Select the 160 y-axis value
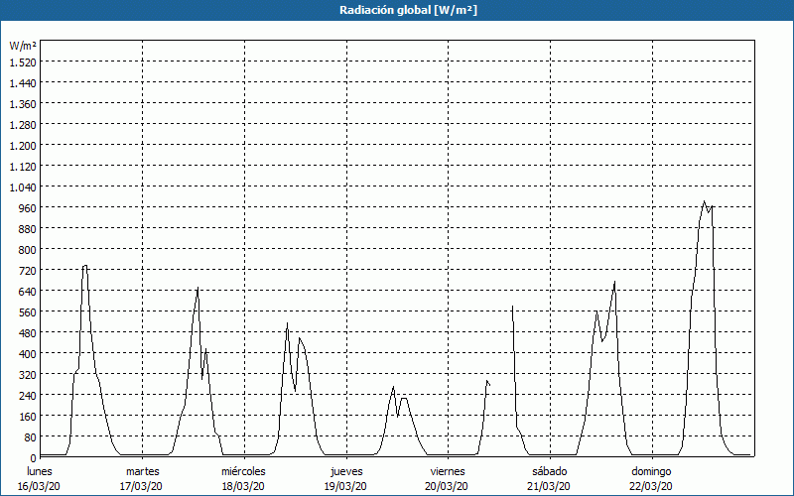Viewport: 794px width, 496px height. coord(28,416)
